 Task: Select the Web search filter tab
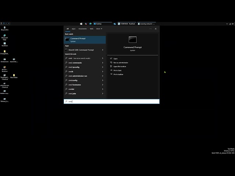91,29
